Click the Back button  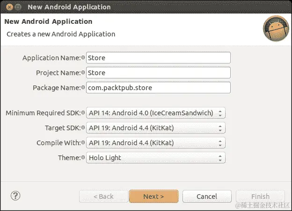click(x=103, y=197)
